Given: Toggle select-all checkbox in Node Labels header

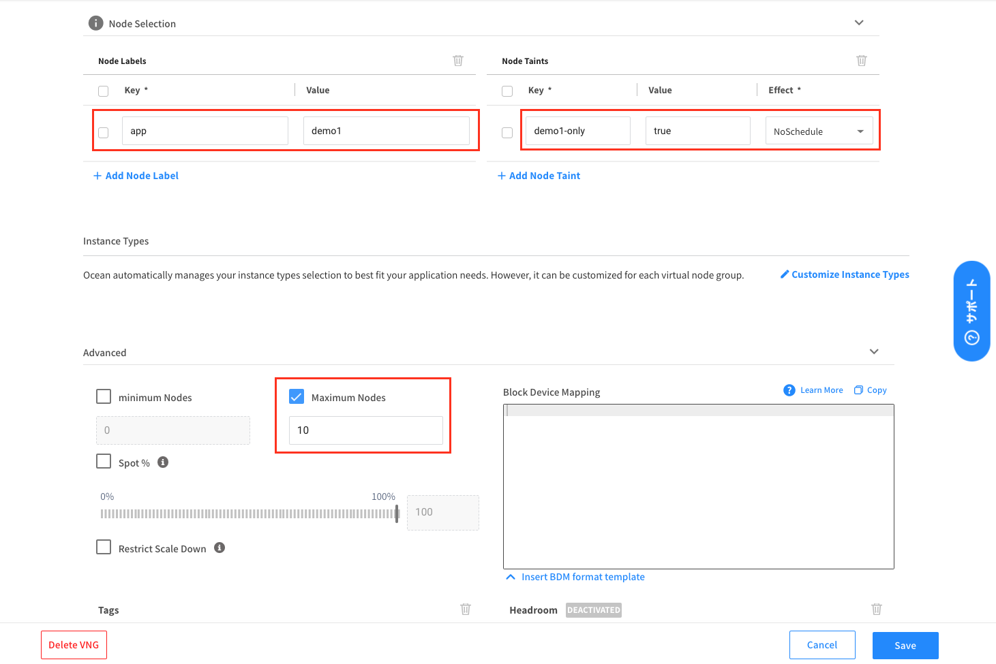Looking at the screenshot, I should click(103, 91).
